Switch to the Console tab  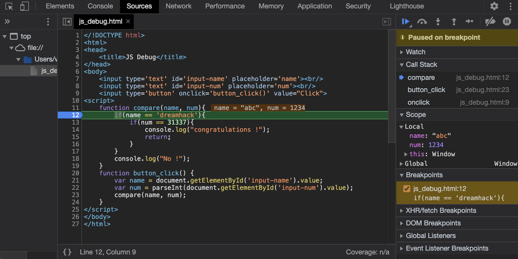100,6
